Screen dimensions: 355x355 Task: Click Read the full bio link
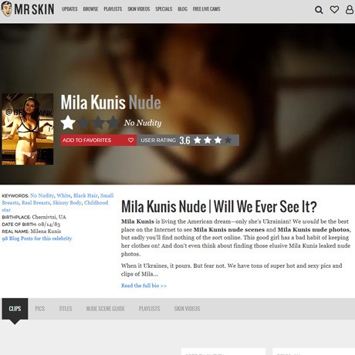144,286
